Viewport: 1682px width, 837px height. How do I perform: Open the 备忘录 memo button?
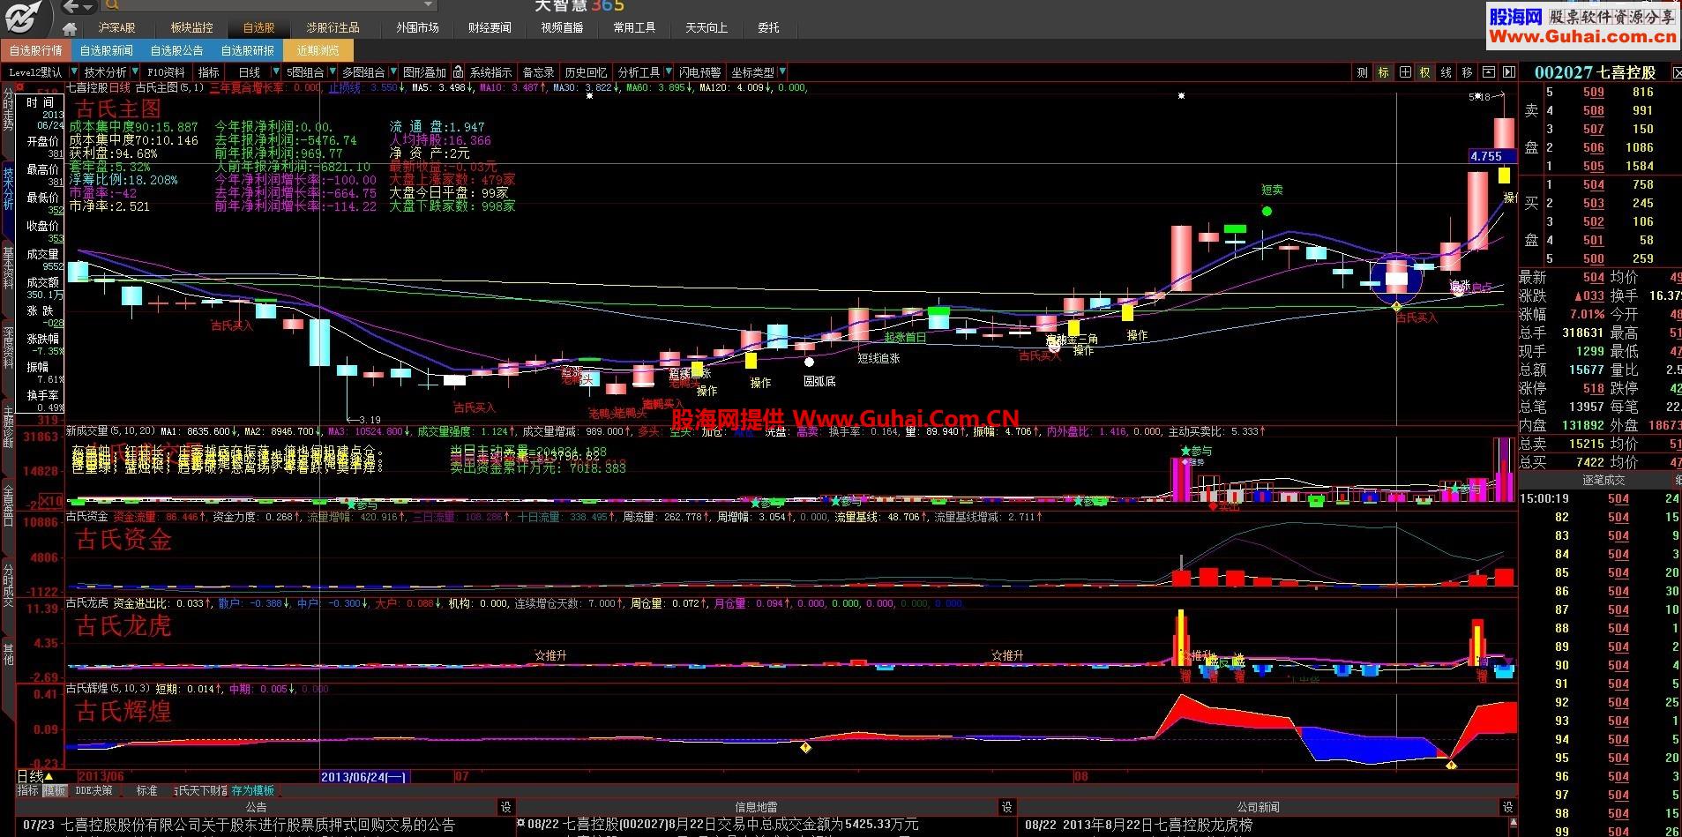click(538, 72)
